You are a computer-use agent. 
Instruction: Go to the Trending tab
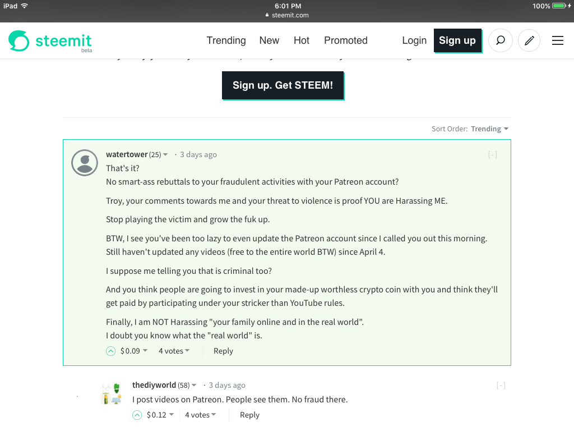226,40
